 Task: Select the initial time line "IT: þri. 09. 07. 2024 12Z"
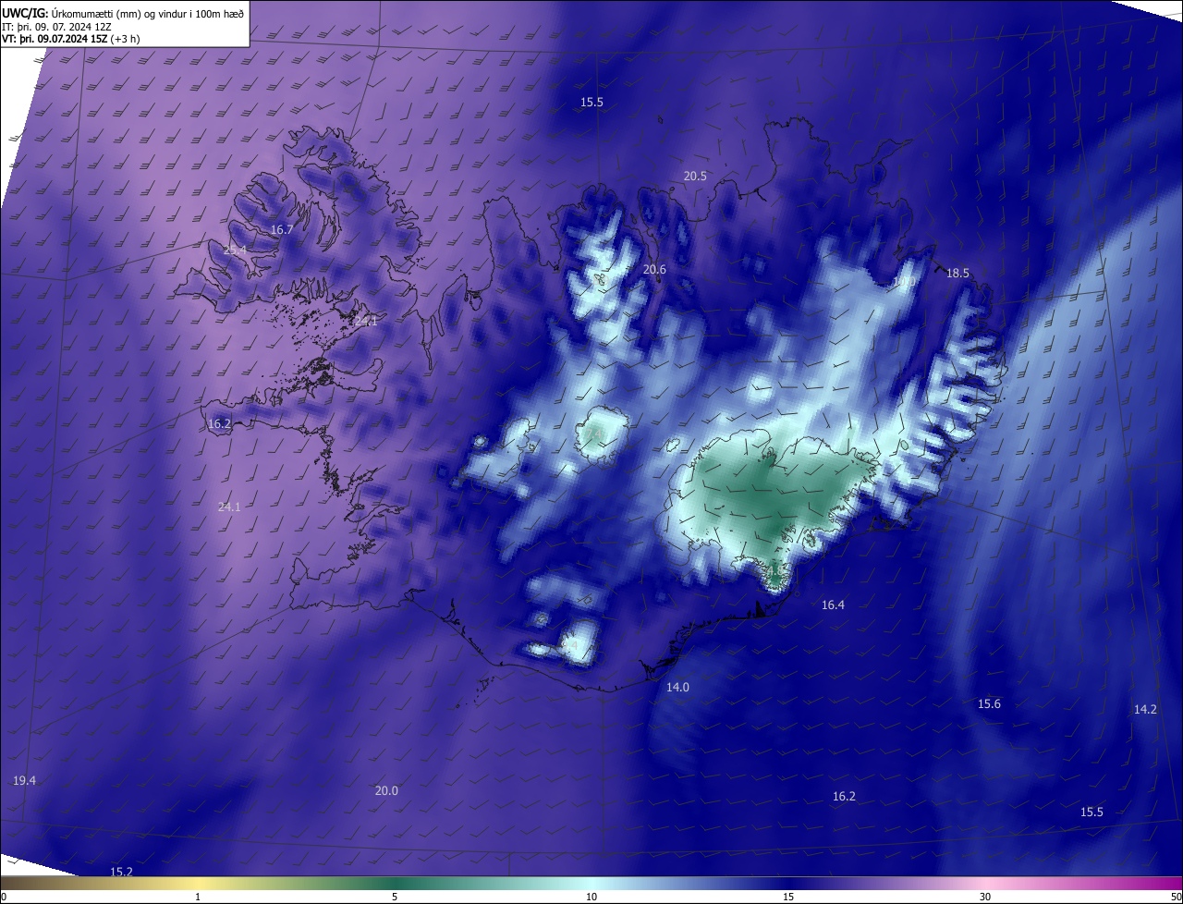click(56, 26)
